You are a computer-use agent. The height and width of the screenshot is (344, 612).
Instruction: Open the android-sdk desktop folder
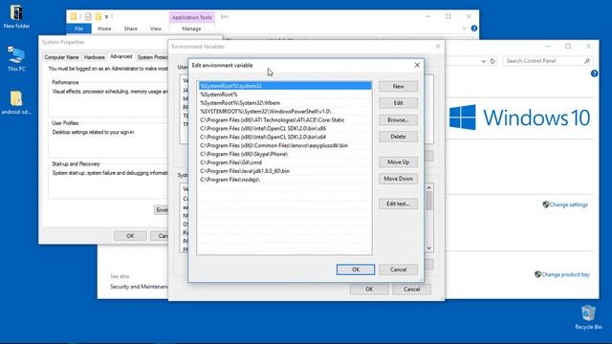[16, 102]
